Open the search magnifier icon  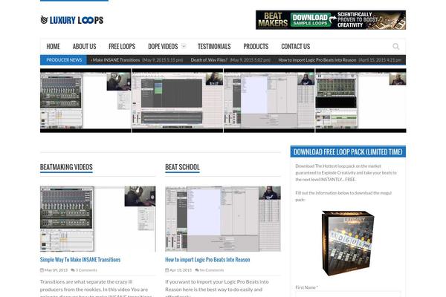pos(395,46)
